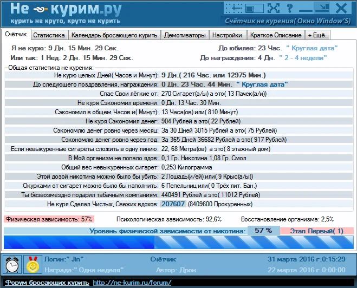Viewport: 357px width, 288px height.
Task: Open the Краткое Описание tab
Action: [x=276, y=35]
